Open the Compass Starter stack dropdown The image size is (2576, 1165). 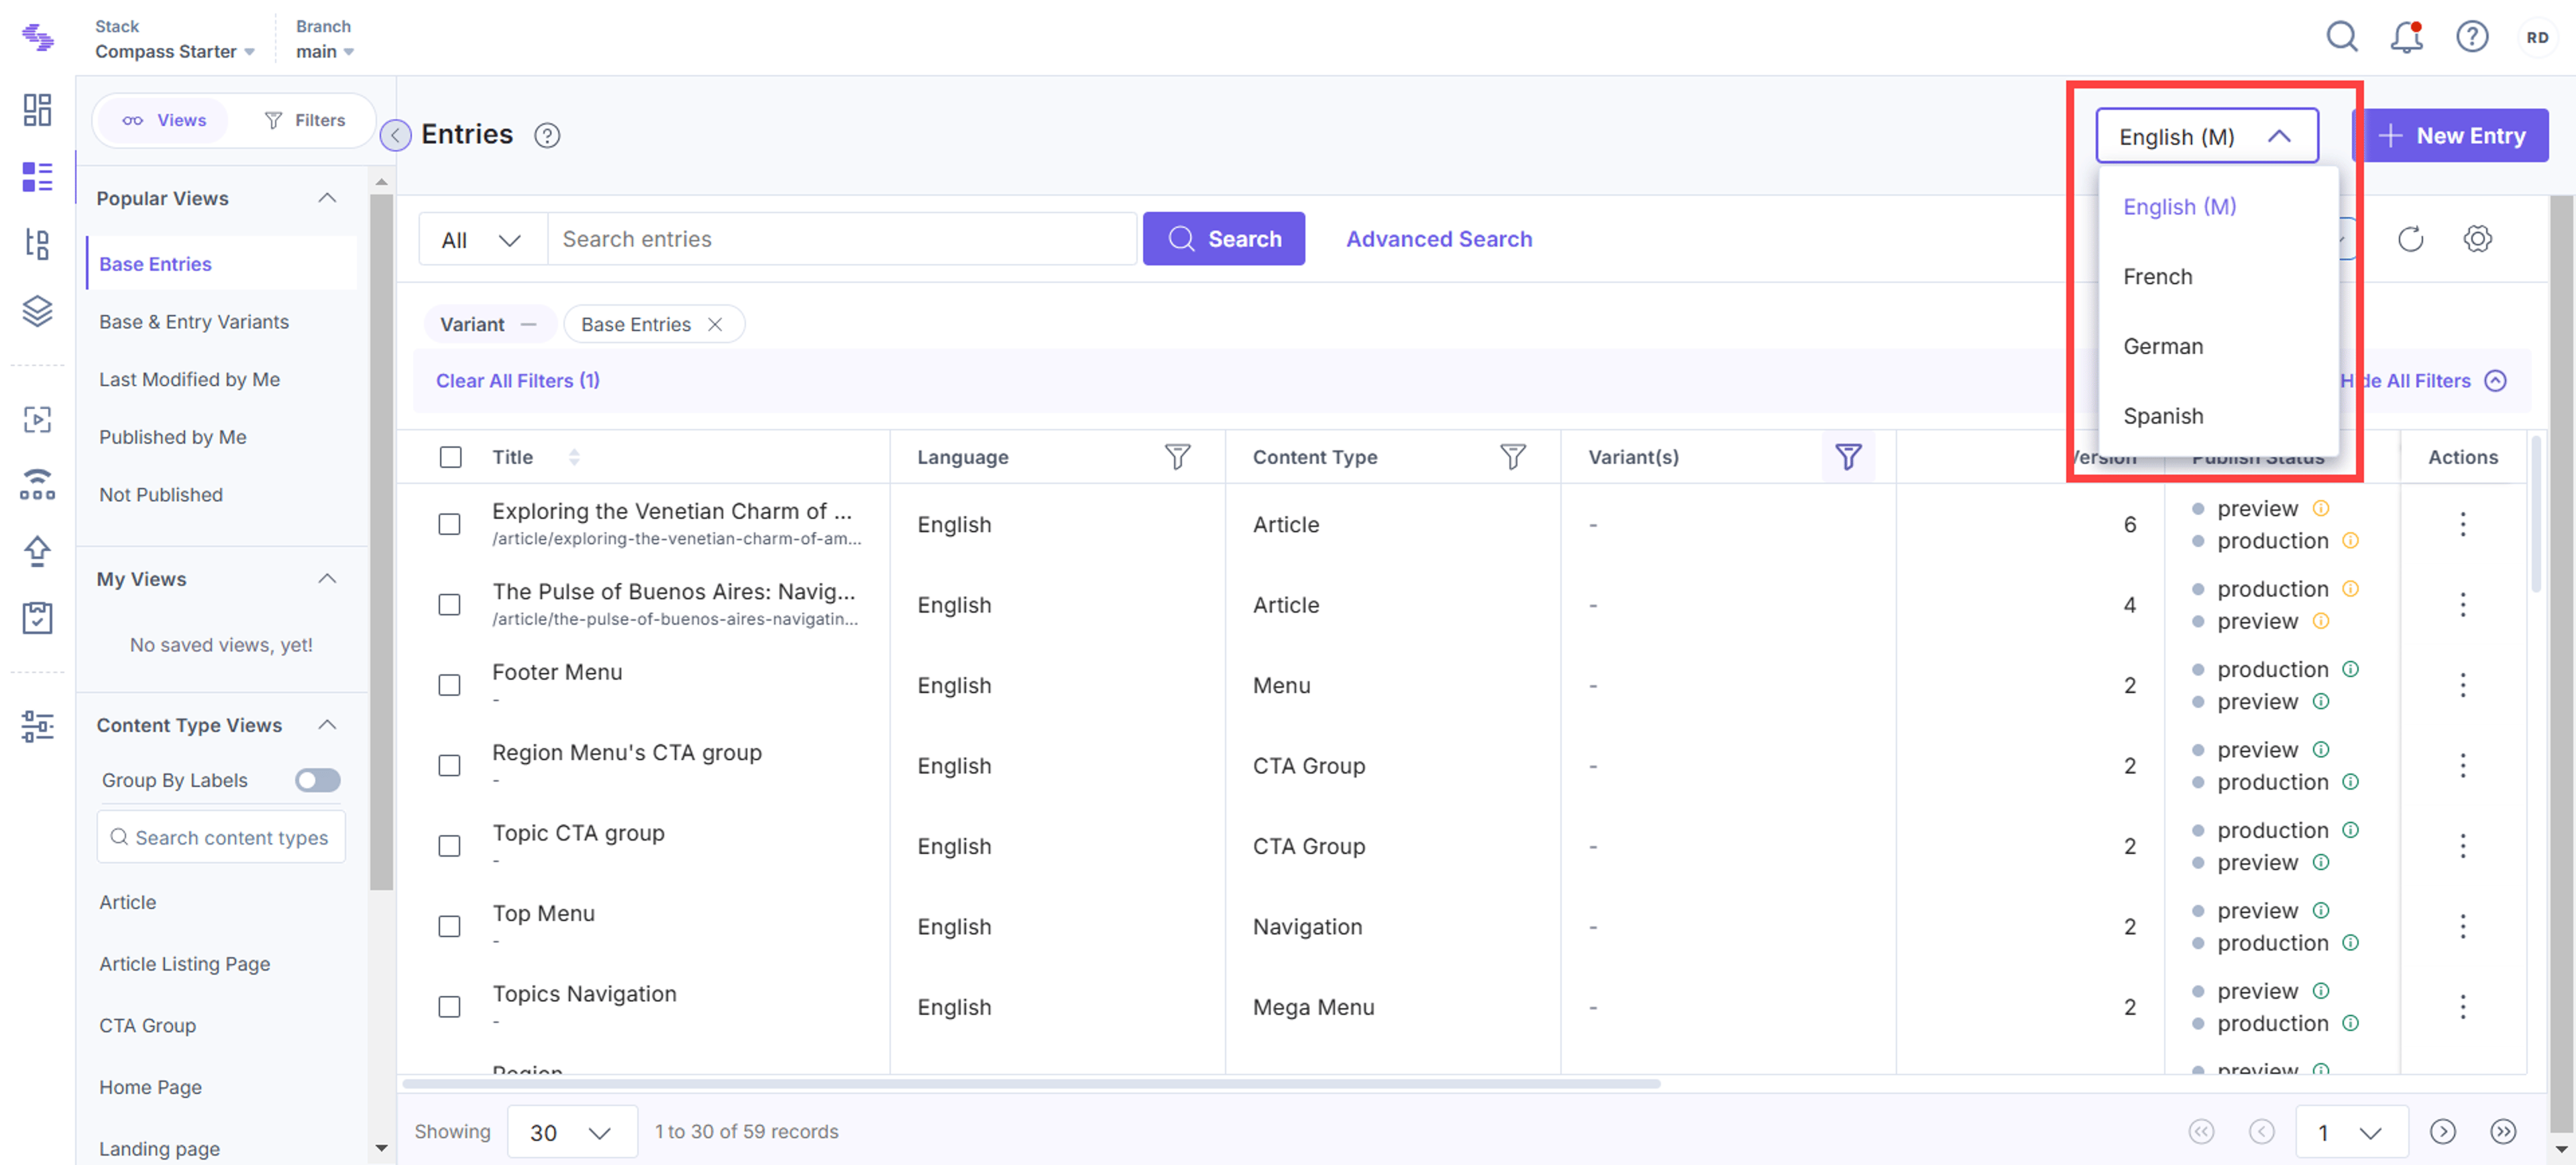pos(174,51)
